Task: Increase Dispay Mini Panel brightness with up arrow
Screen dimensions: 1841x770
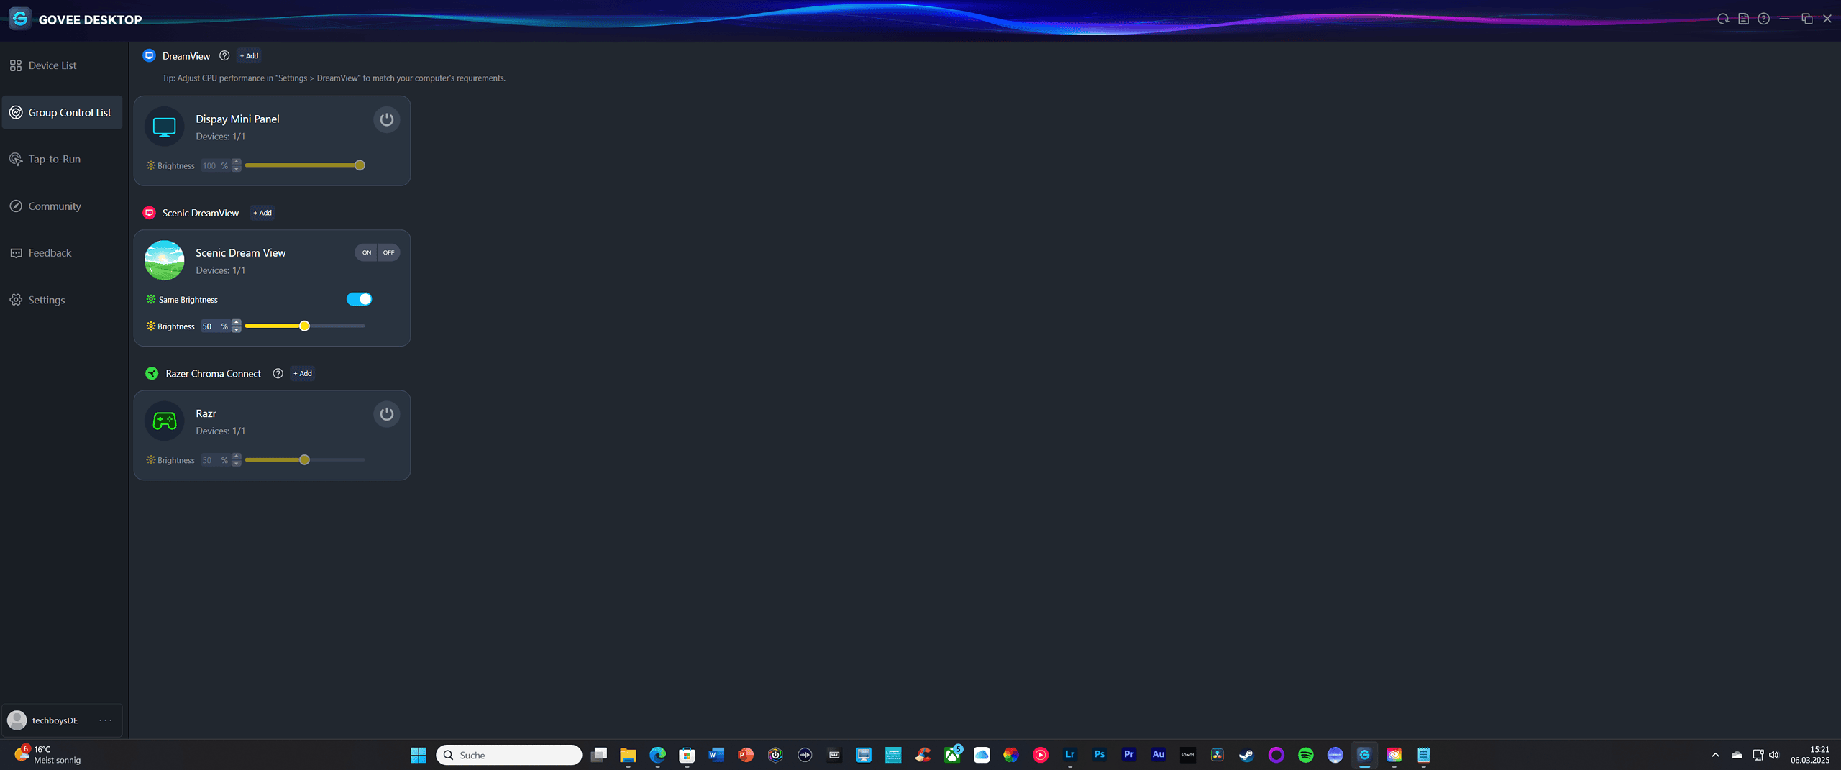Action: (x=237, y=162)
